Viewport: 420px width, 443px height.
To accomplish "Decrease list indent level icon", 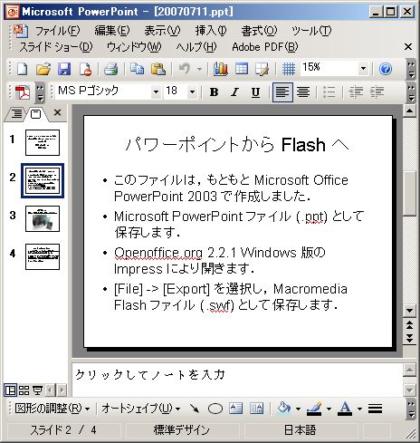I will point(356,92).
